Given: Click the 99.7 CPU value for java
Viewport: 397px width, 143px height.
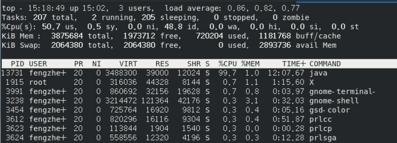Looking at the screenshot, I should (x=227, y=73).
